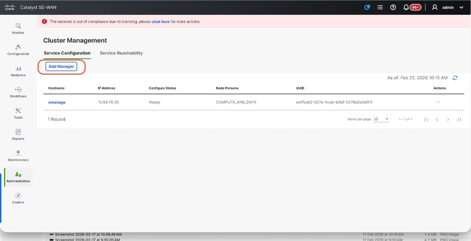The width and height of the screenshot is (471, 241).
Task: Open the Explore section in sidebar
Action: 18,198
